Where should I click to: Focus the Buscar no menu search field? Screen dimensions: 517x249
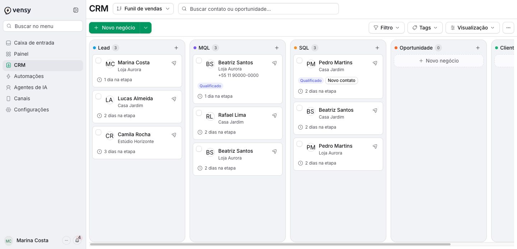tap(43, 26)
